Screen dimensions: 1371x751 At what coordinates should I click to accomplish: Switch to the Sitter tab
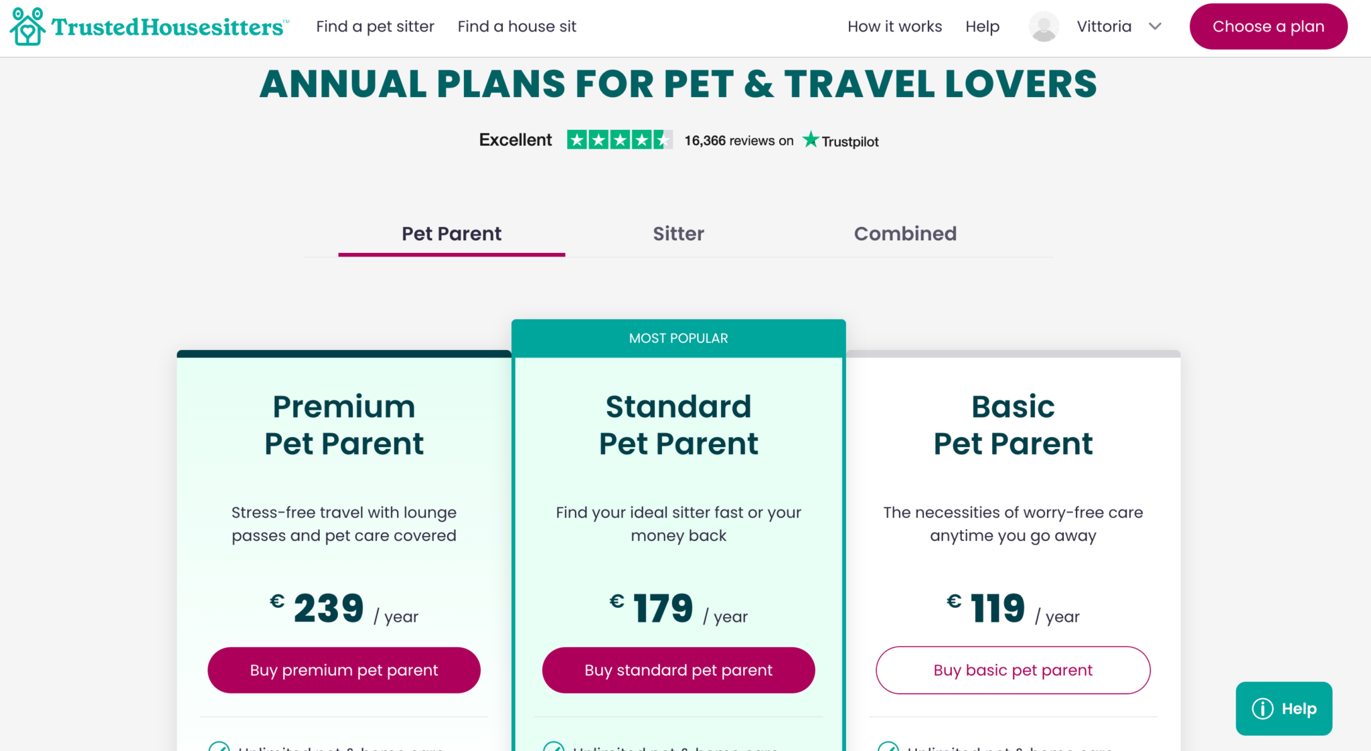click(678, 234)
